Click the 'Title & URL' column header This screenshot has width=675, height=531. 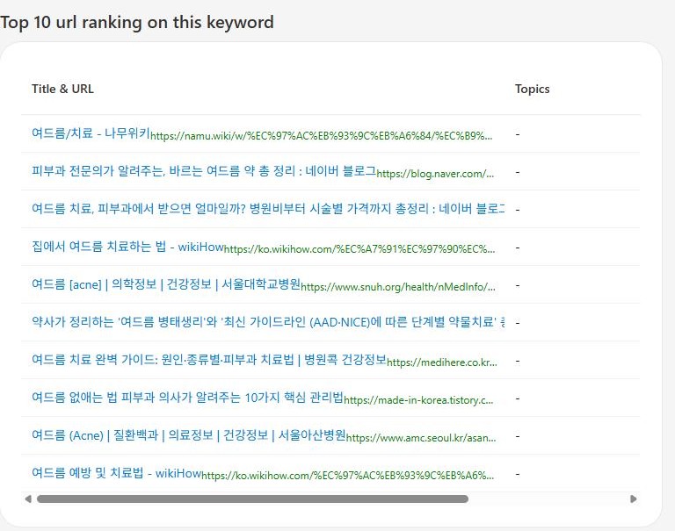tap(62, 89)
